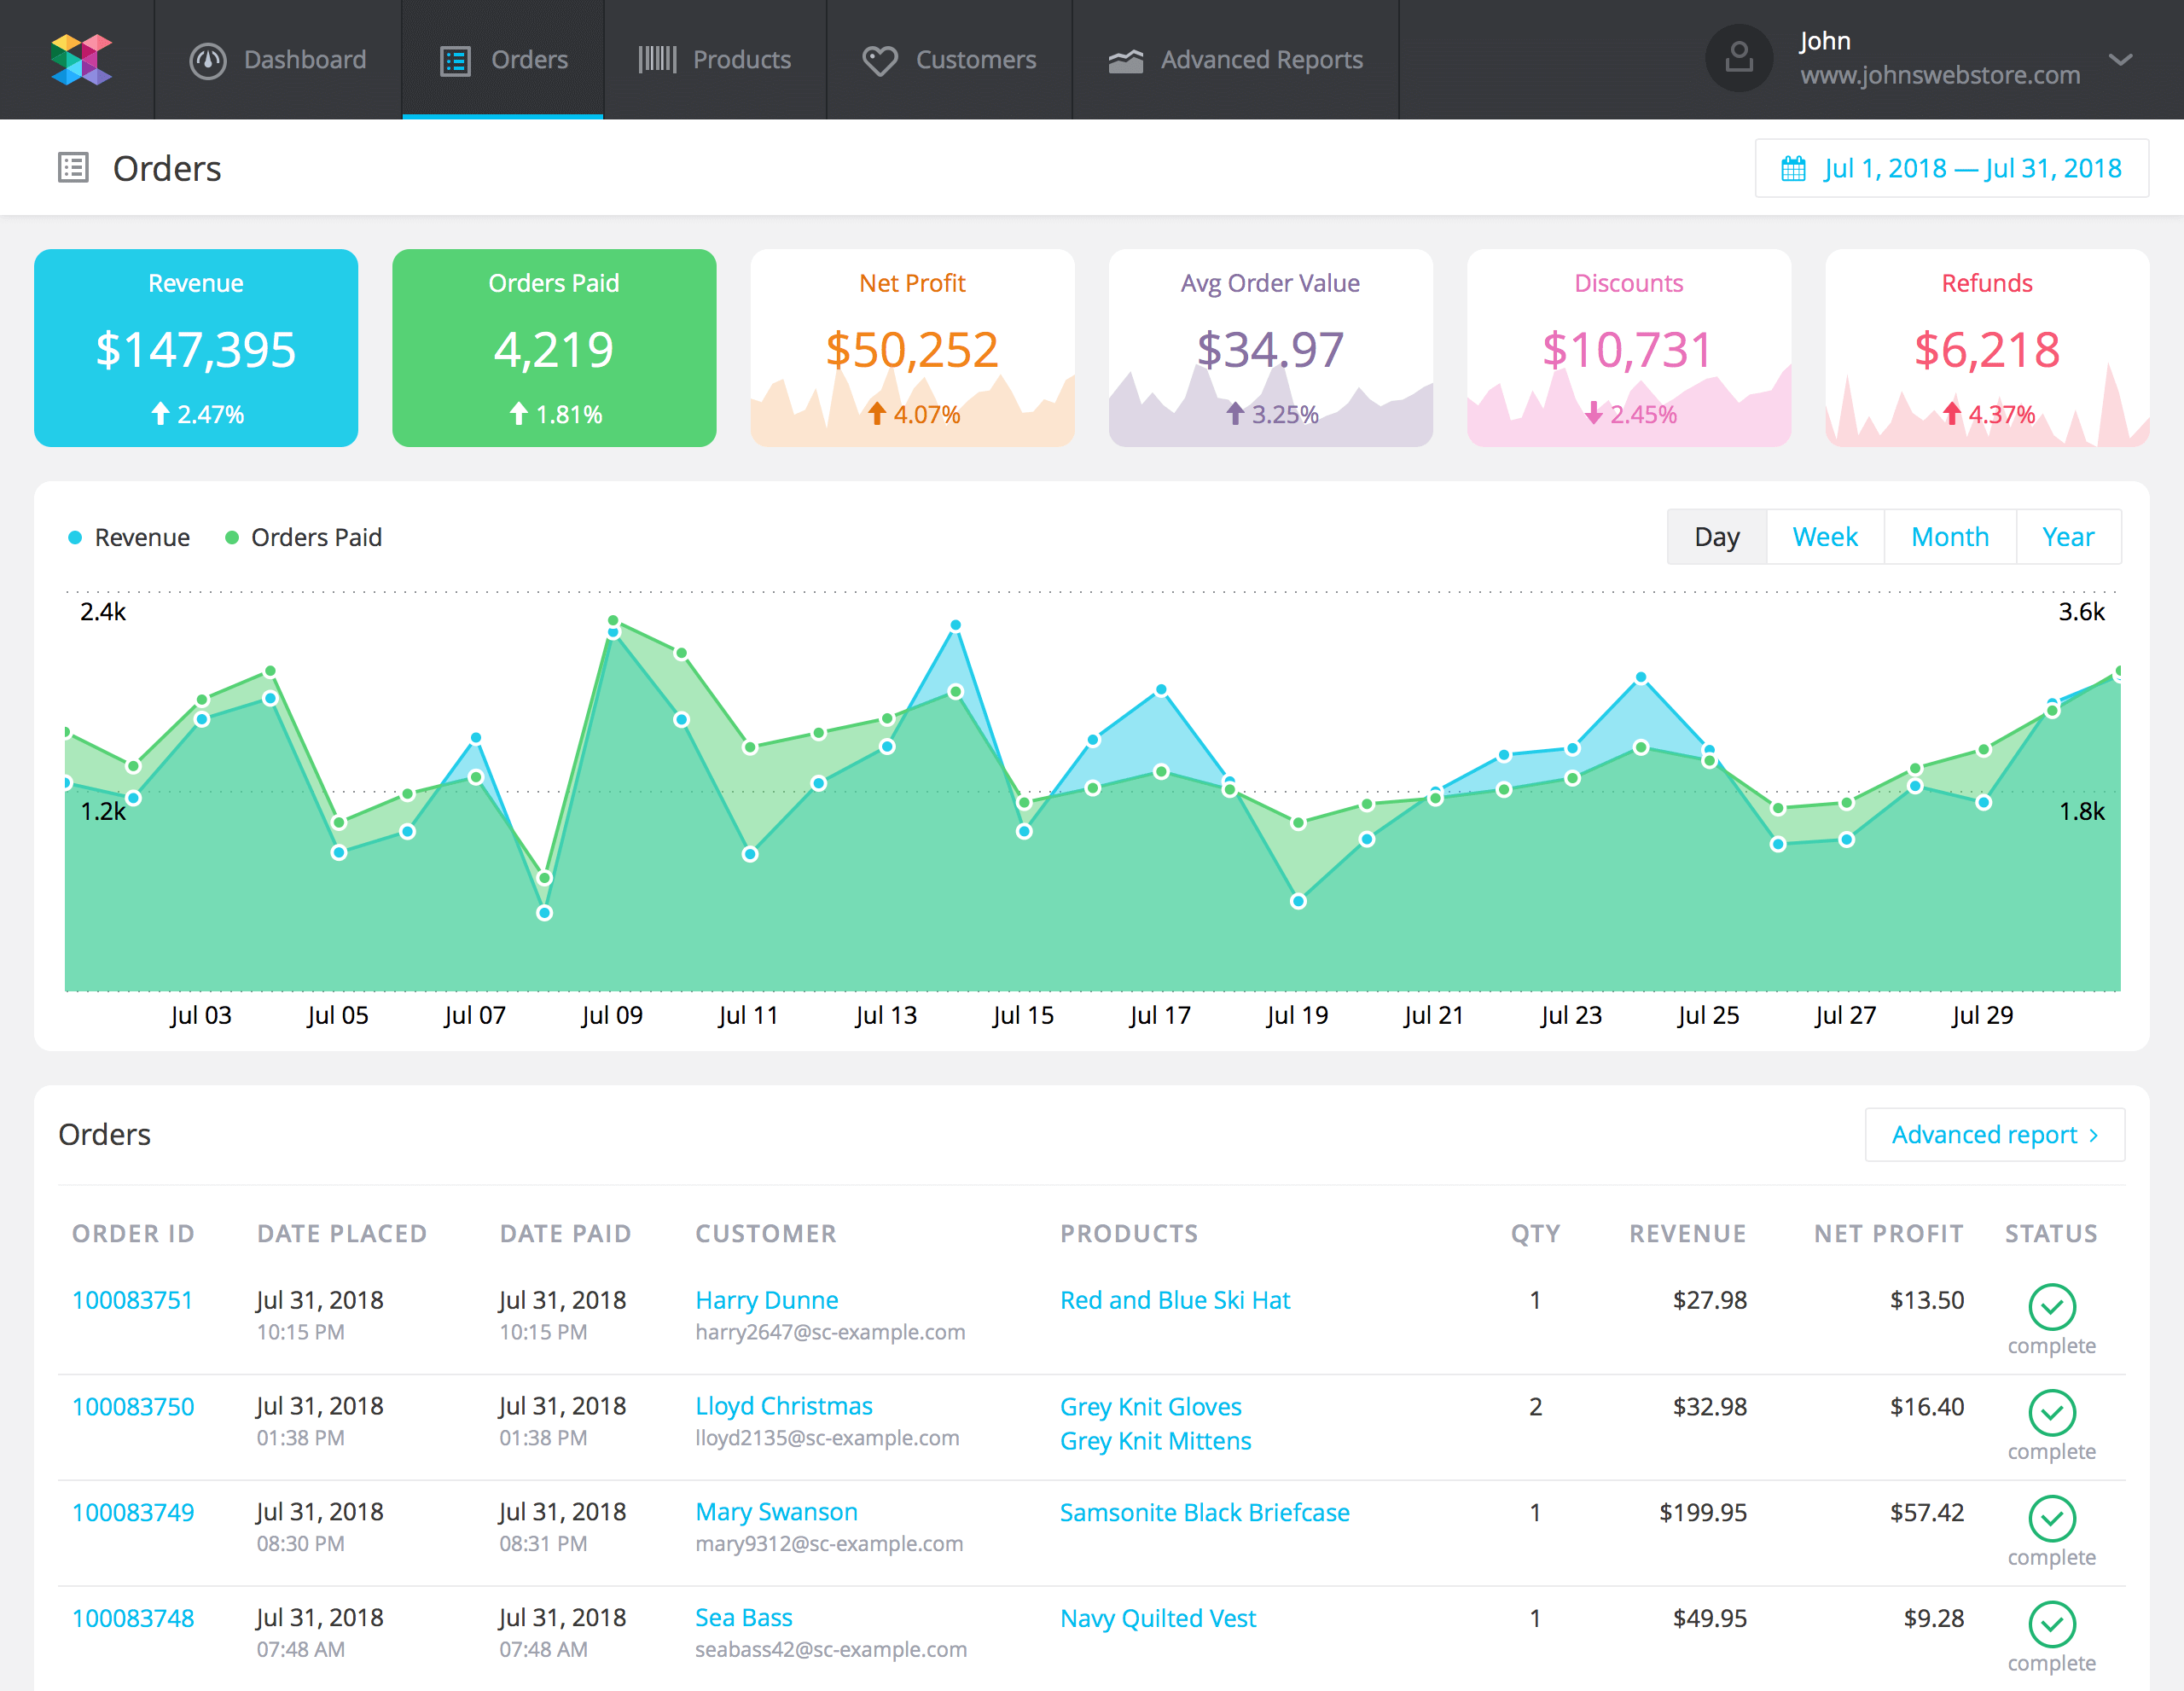The width and height of the screenshot is (2184, 1691).
Task: Click the Products barcode icon
Action: (x=657, y=59)
